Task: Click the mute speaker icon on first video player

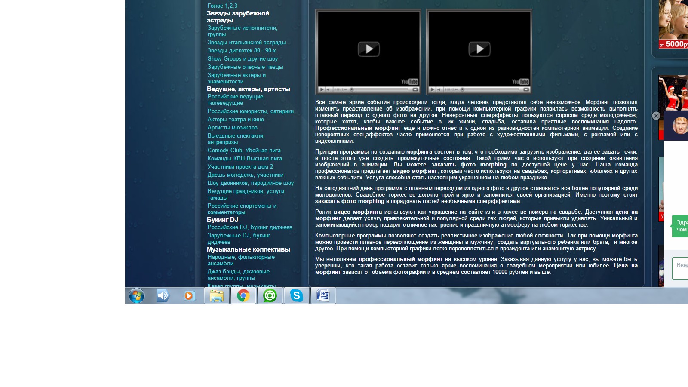Action: (x=328, y=89)
